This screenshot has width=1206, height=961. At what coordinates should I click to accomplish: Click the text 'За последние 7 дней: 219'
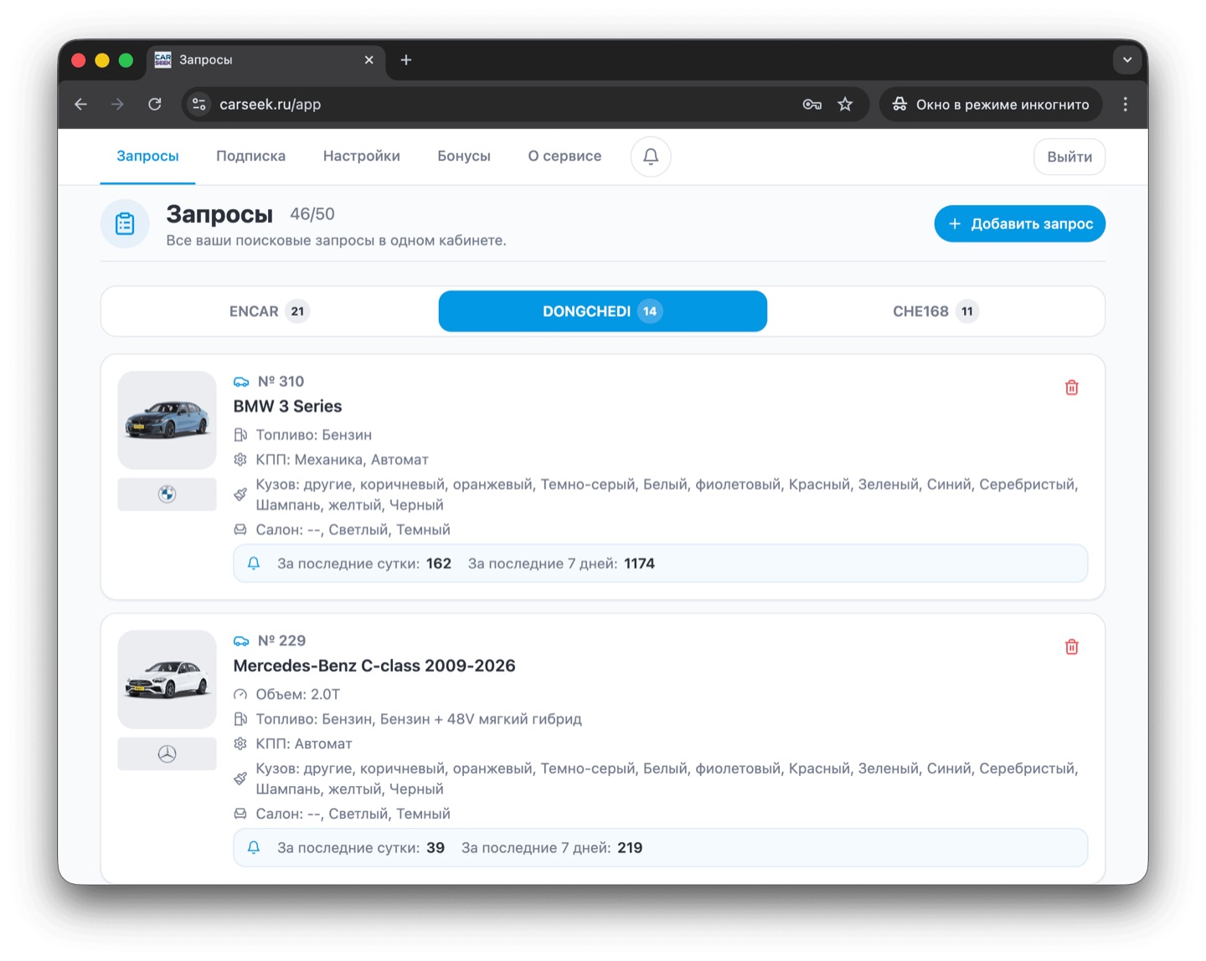point(552,848)
